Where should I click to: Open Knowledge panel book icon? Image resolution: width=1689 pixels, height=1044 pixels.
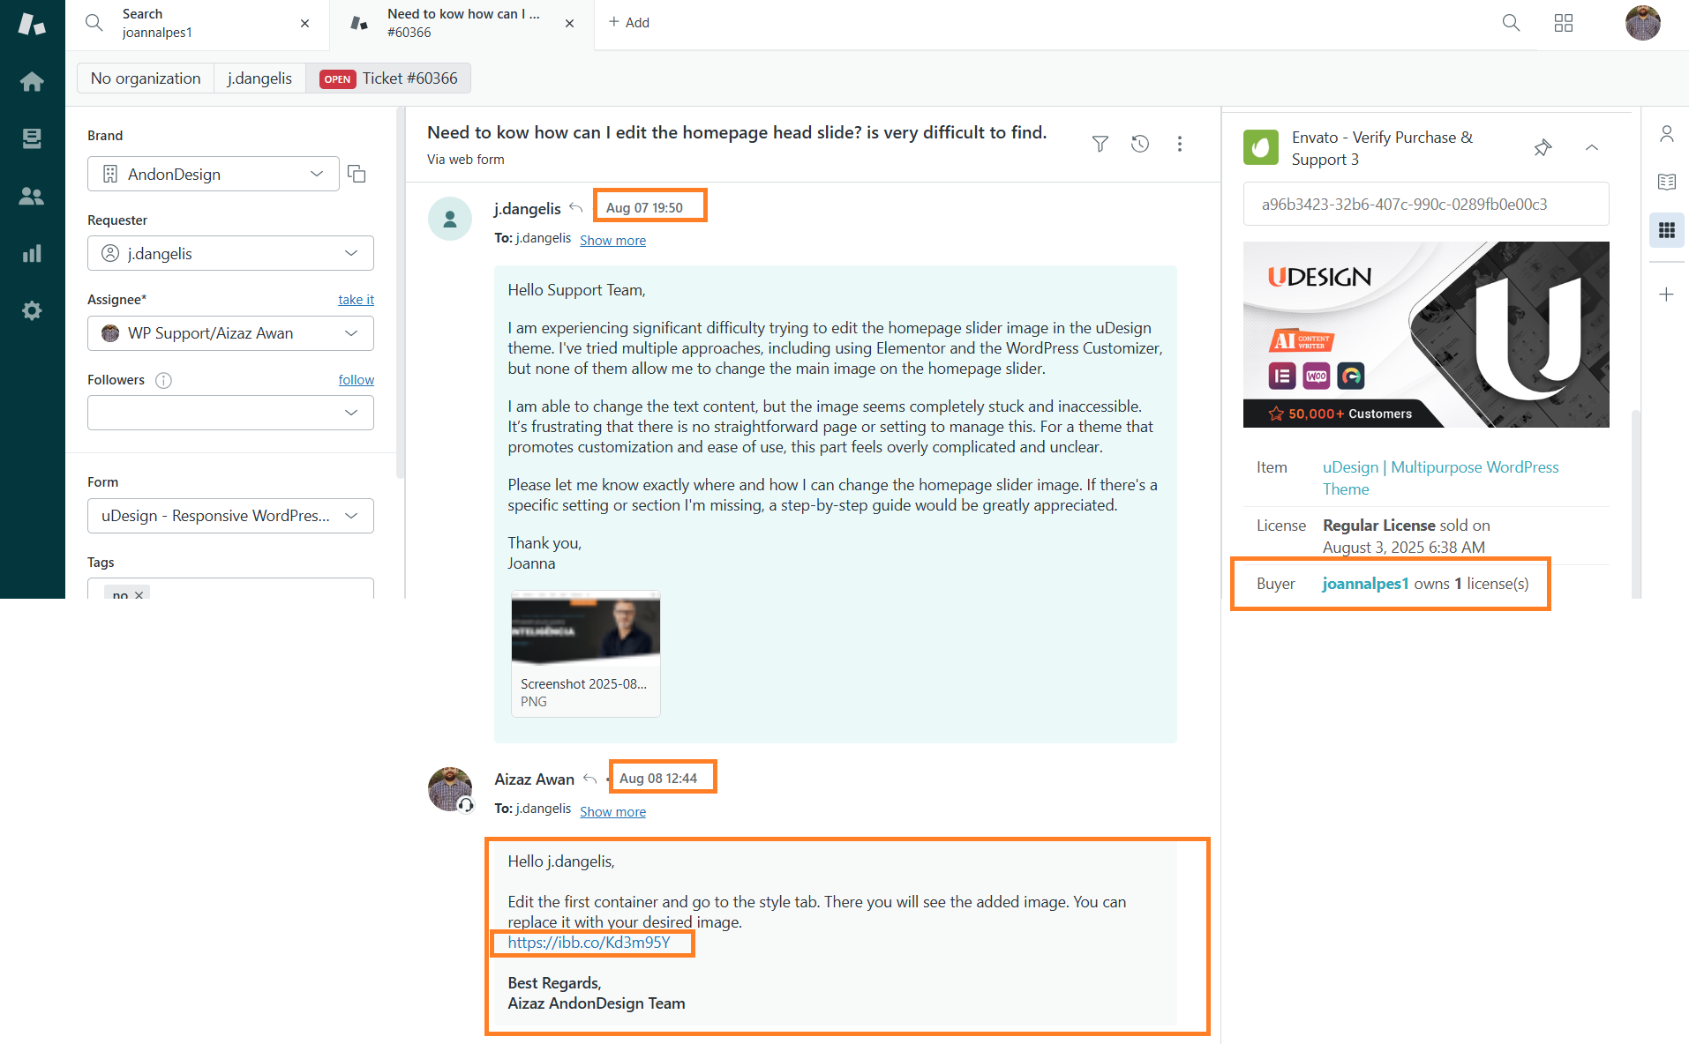[1666, 182]
